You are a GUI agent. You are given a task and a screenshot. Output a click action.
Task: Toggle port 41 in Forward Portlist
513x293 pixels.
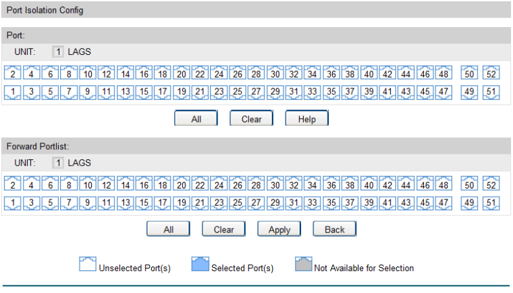[x=387, y=202]
